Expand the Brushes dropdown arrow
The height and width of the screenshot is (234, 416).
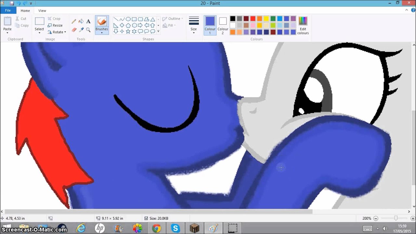coord(102,32)
